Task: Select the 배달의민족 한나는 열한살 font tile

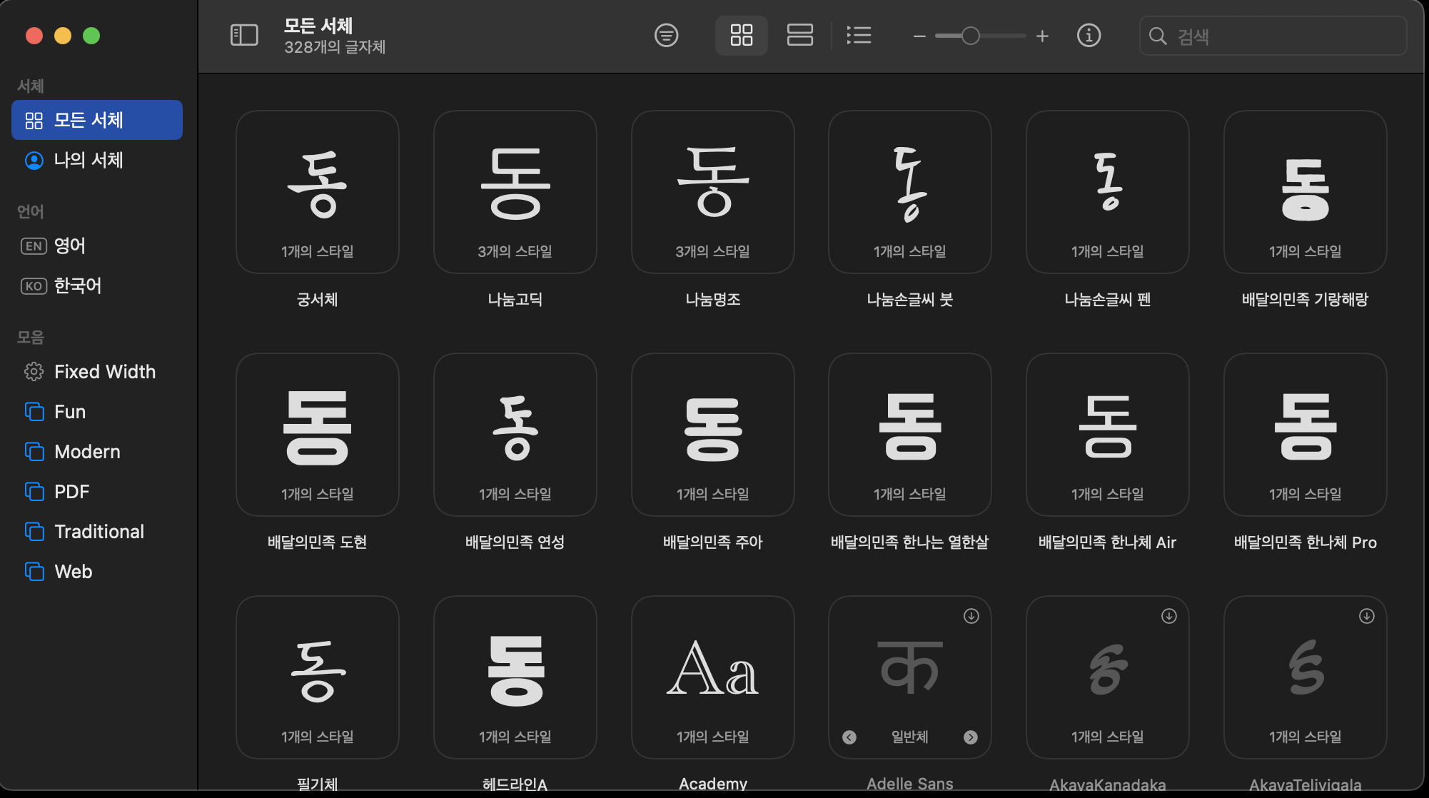Action: click(910, 435)
